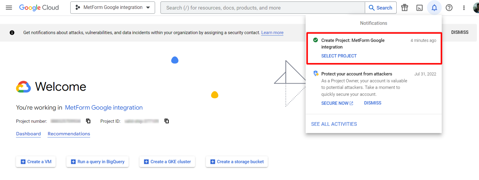This screenshot has width=479, height=180.
Task: Click the Google Cloud rainbow logo beside Welcome
Action: coord(23,87)
